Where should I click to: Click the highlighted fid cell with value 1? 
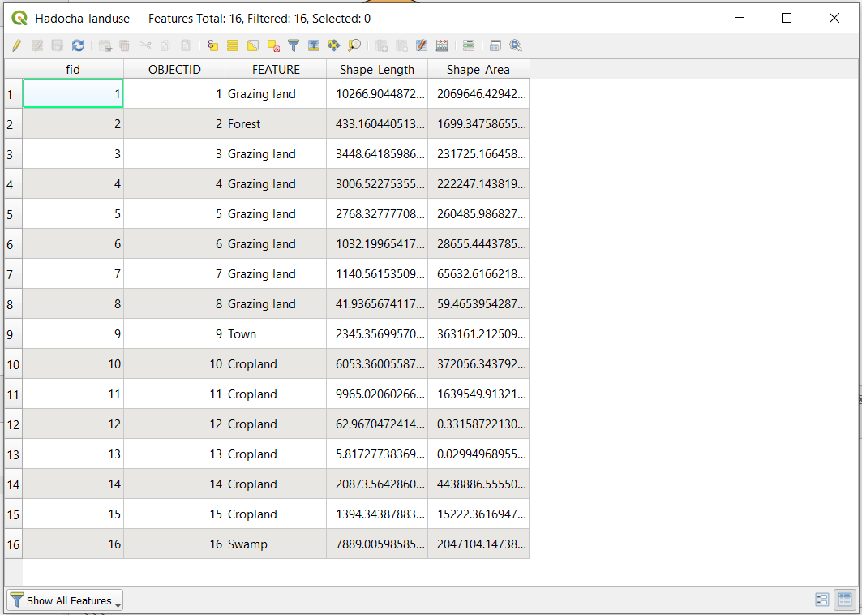[73, 94]
